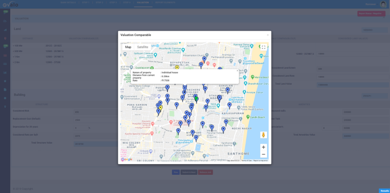Click the 'Individual house' text in the info window

click(x=170, y=72)
